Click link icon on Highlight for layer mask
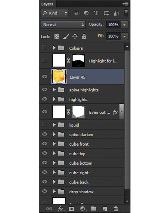Screen dimensions: 168x213 pyautogui.click(x=68, y=60)
